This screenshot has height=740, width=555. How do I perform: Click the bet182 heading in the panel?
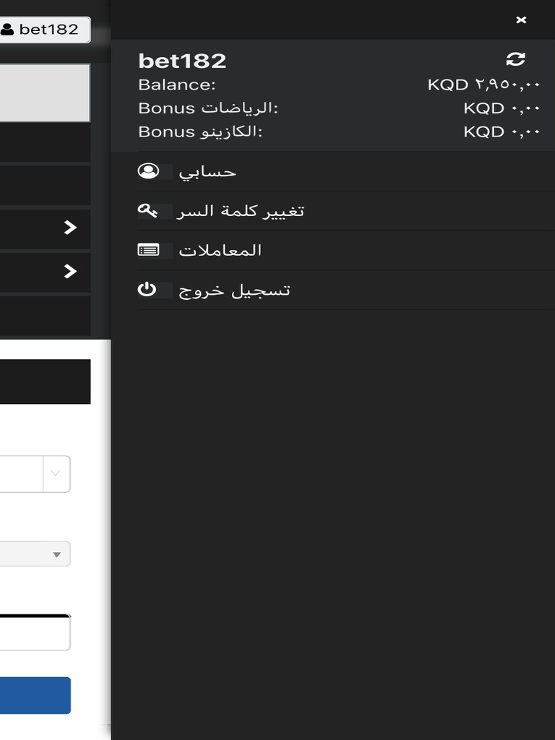(x=182, y=61)
